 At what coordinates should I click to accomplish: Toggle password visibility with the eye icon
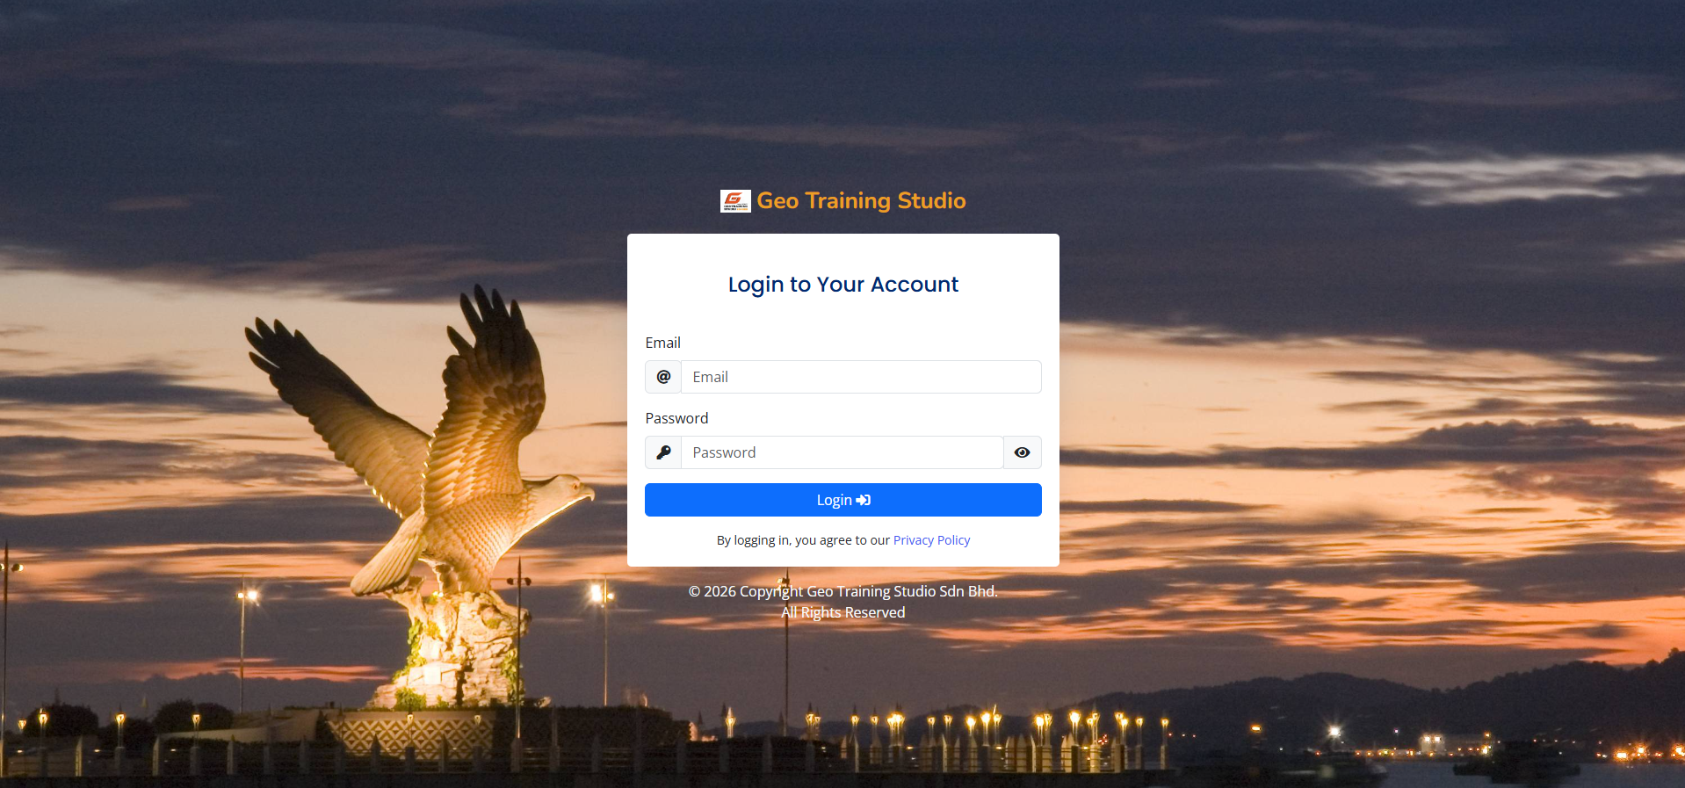coord(1023,452)
